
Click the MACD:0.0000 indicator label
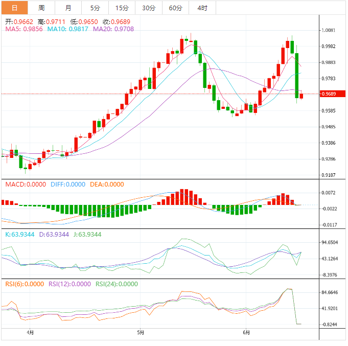pos(26,184)
